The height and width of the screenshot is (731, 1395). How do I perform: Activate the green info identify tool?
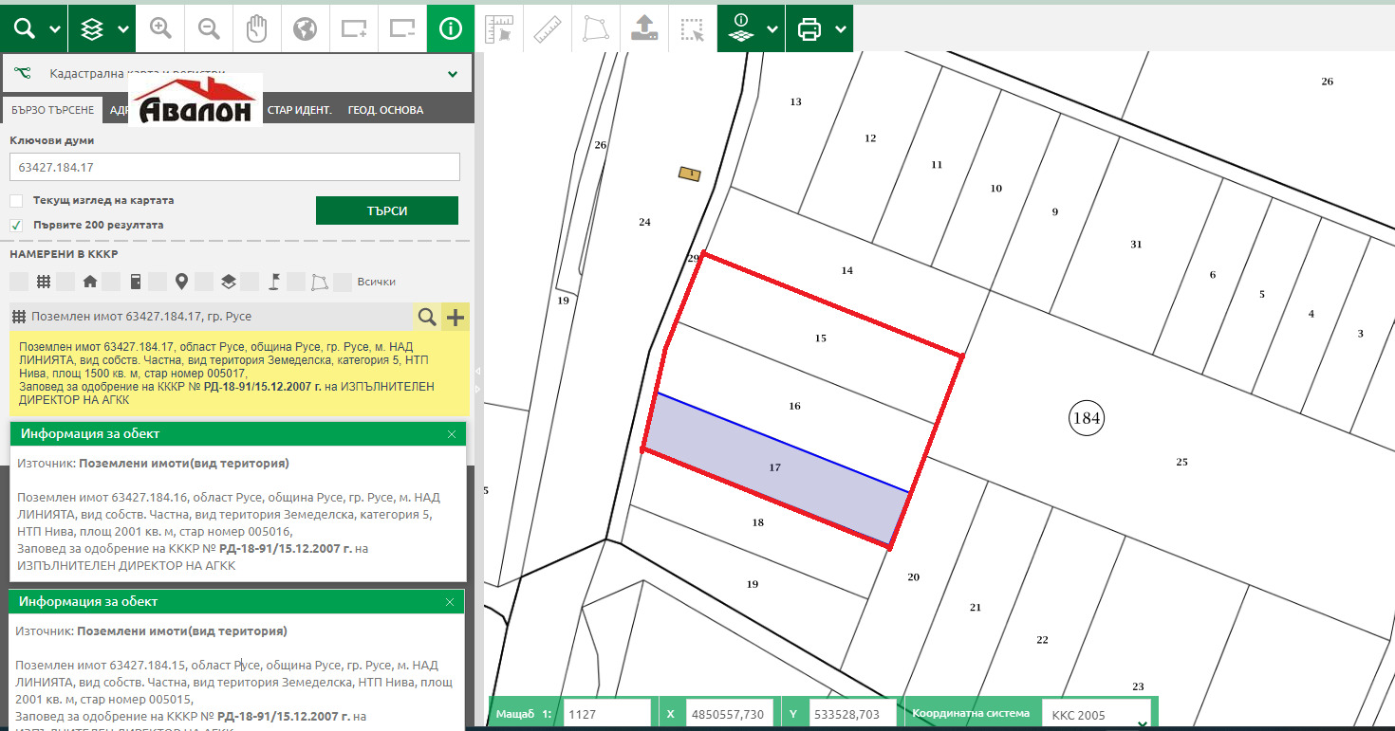click(450, 28)
